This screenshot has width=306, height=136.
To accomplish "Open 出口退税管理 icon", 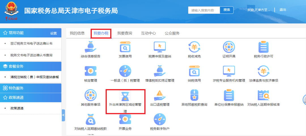I will click(x=160, y=95).
